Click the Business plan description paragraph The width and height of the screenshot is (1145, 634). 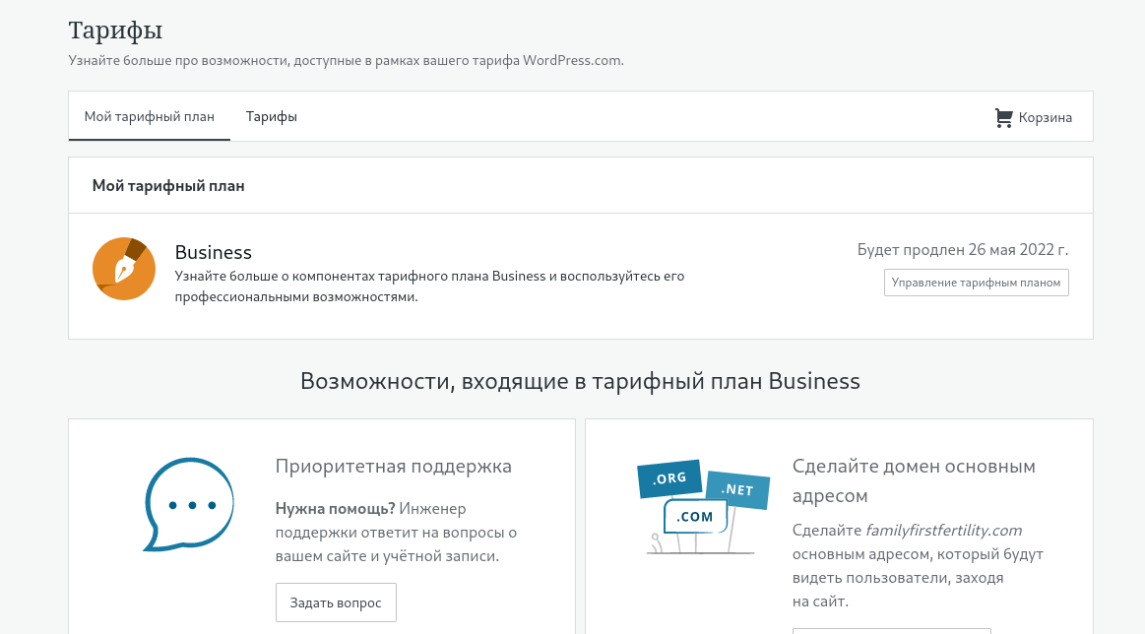click(x=429, y=286)
